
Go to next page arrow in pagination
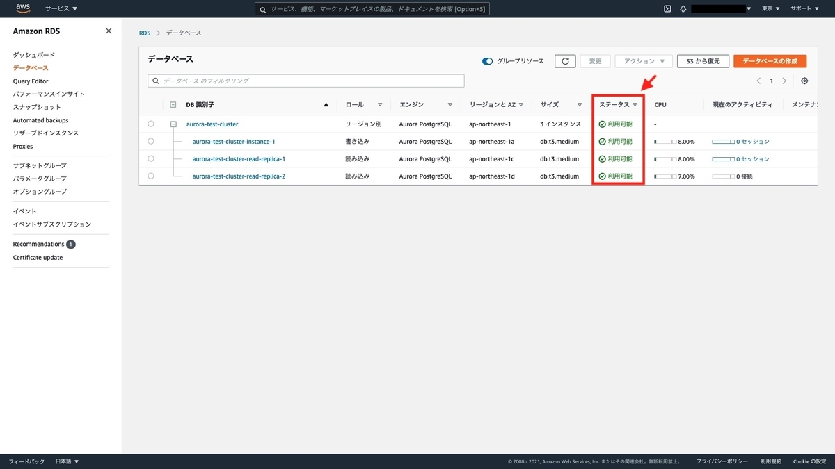point(784,81)
